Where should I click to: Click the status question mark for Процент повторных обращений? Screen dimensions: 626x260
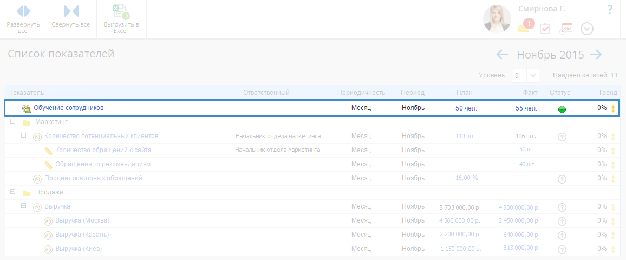562,179
